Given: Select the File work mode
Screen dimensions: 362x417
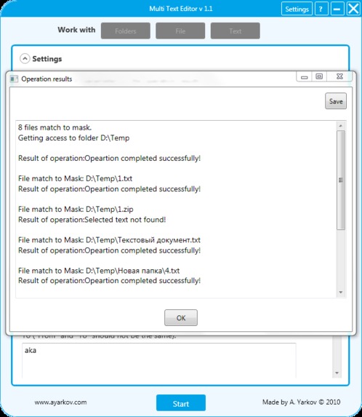Looking at the screenshot, I should point(180,31).
